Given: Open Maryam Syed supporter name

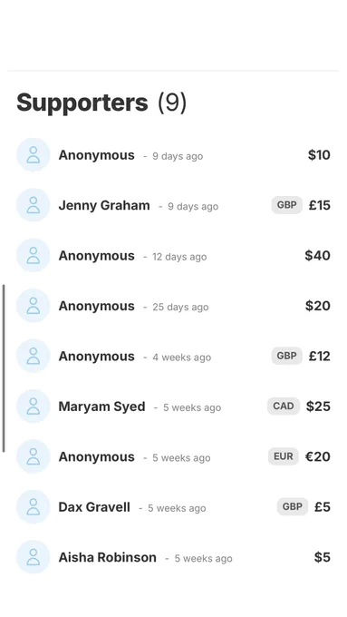Looking at the screenshot, I should coord(101,406).
